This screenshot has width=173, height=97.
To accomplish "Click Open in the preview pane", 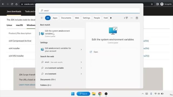I will 96,52.
